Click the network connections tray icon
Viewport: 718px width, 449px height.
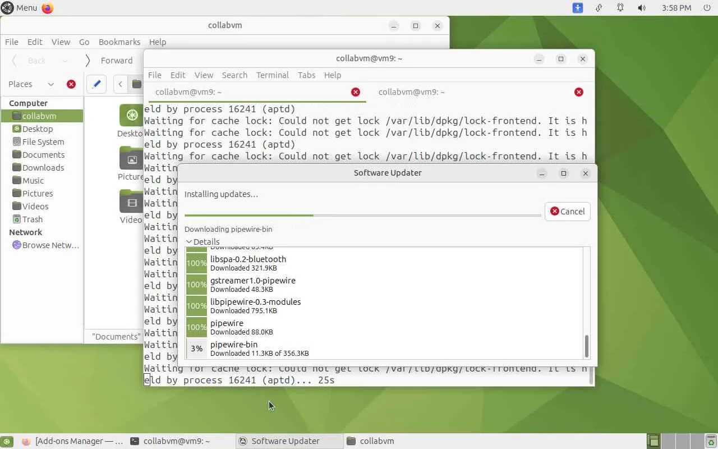(599, 8)
